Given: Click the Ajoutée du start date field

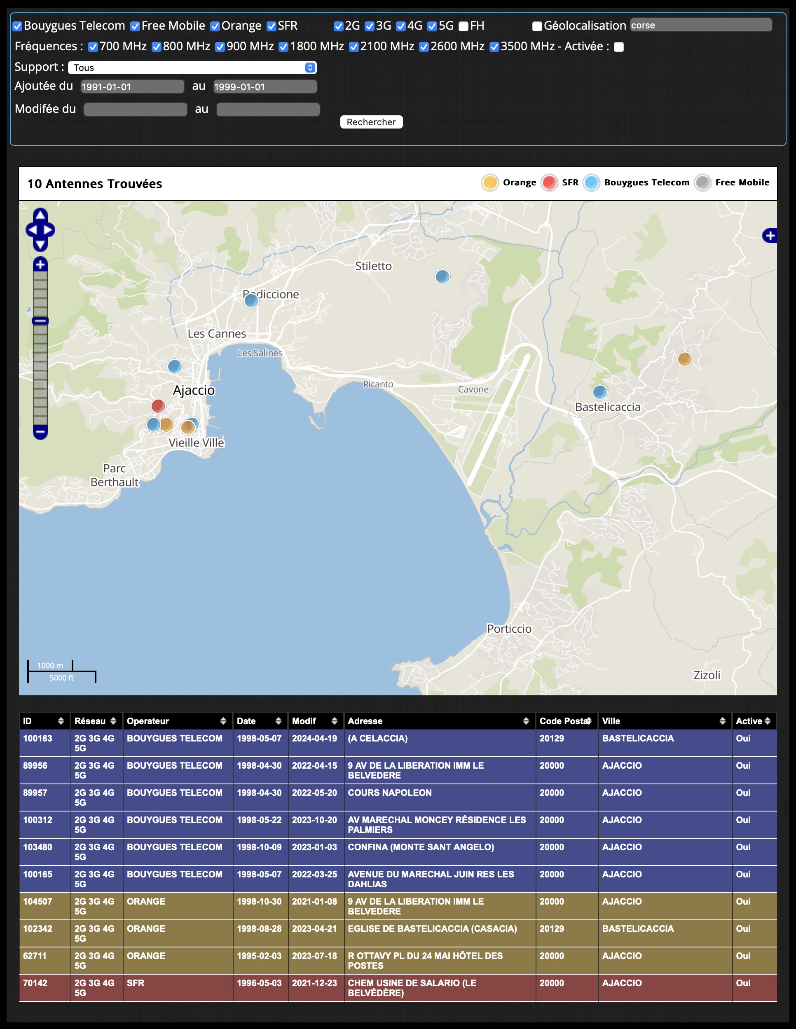Looking at the screenshot, I should 132,87.
